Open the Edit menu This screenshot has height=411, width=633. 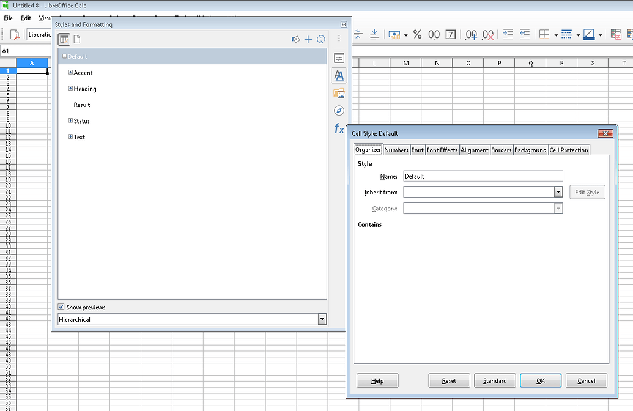pyautogui.click(x=26, y=18)
